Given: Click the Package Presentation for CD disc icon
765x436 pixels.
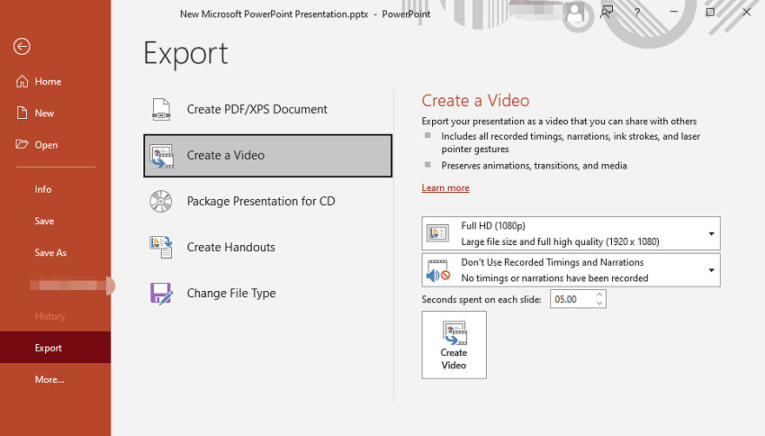Looking at the screenshot, I should (161, 201).
